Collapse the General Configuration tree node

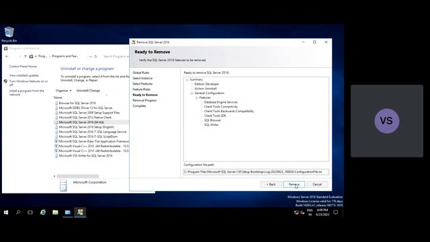(191, 93)
